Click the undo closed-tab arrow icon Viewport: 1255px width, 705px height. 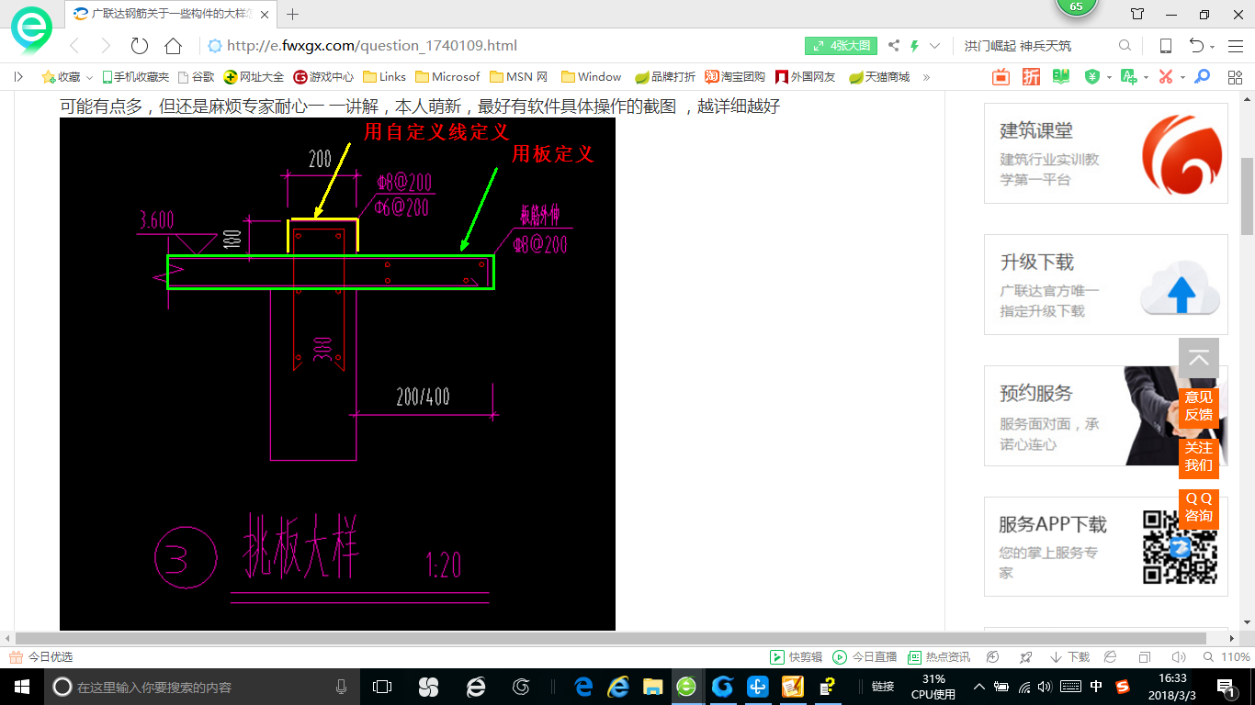tap(1196, 46)
